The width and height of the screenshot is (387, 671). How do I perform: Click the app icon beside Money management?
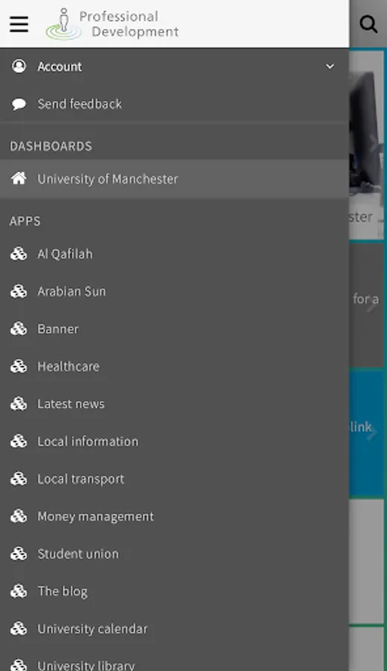[x=19, y=517]
